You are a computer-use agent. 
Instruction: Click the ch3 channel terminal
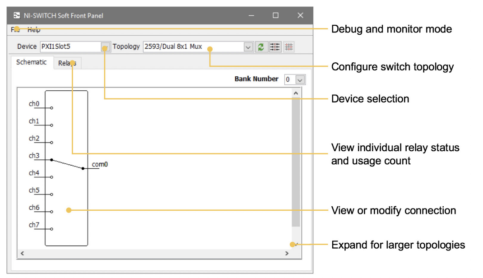pos(51,160)
